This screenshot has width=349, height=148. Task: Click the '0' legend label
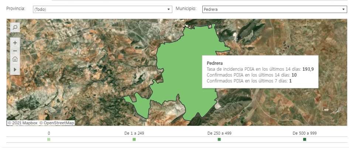(49, 133)
